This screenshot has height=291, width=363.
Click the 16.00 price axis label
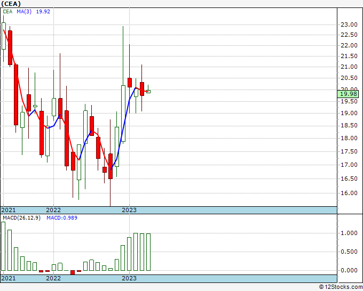tap(349, 193)
